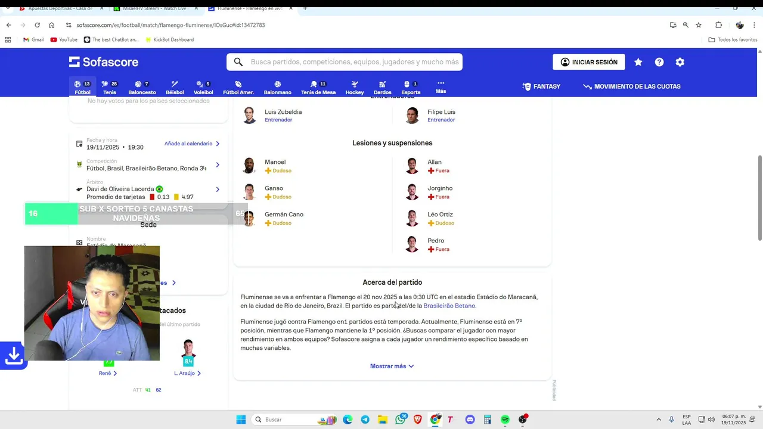The image size is (763, 429).
Task: Click the Iniciar sesión button
Action: coord(589,62)
